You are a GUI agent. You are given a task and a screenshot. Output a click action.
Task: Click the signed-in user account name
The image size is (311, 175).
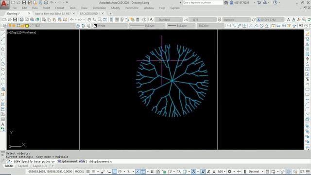242,2
